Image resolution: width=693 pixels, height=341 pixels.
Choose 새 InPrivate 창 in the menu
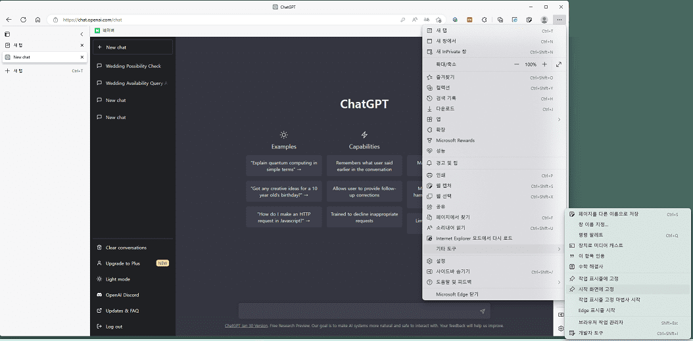494,52
